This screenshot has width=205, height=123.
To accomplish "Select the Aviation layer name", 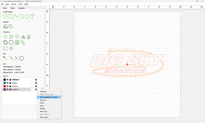I will [x=15, y=86].
